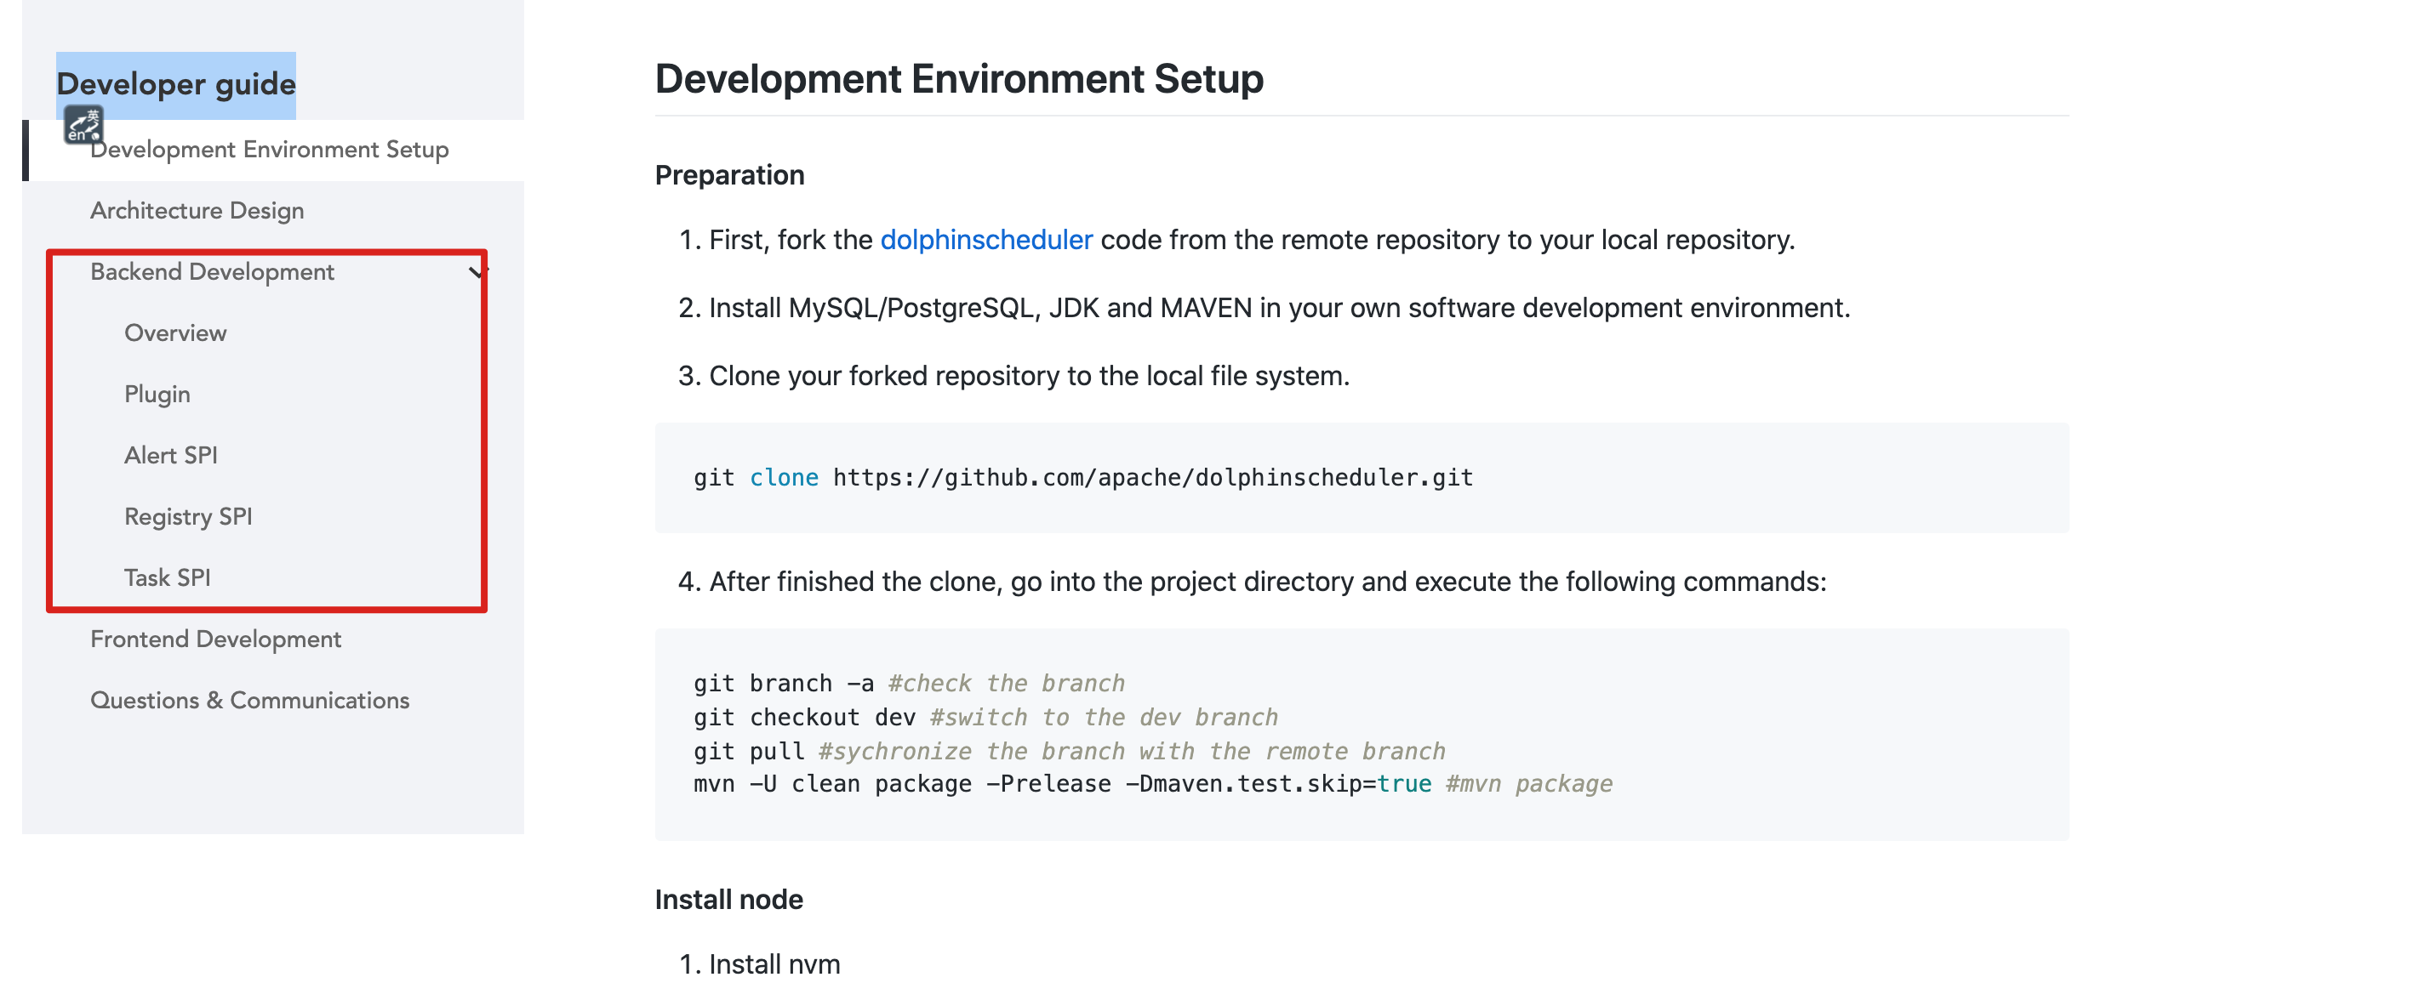Open Development Environment Setup sidebar item

click(269, 150)
